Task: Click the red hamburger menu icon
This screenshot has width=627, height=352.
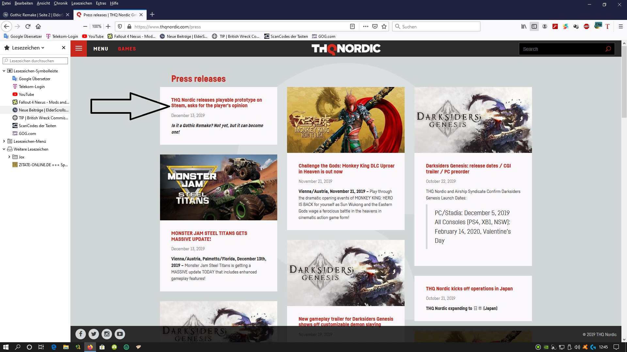Action: coord(79,49)
